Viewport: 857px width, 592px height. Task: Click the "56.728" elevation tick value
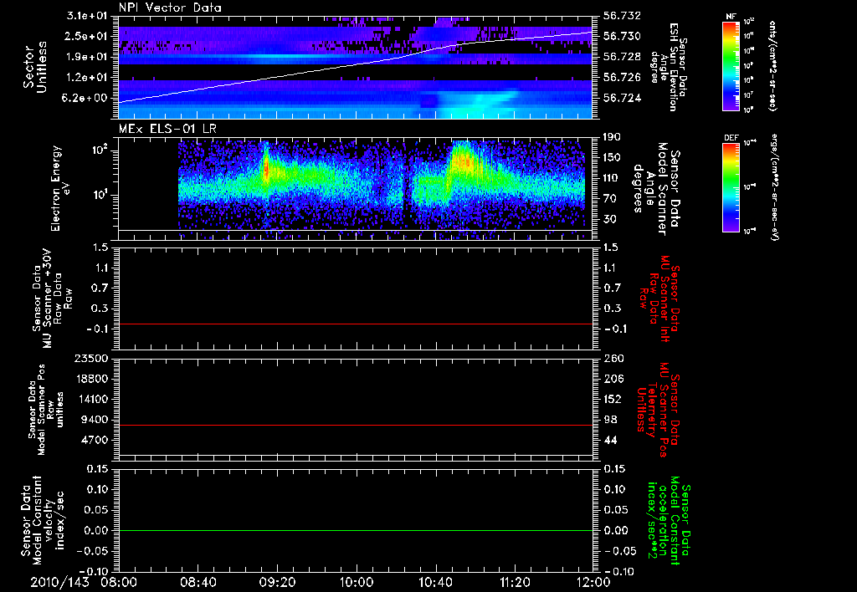[622, 57]
